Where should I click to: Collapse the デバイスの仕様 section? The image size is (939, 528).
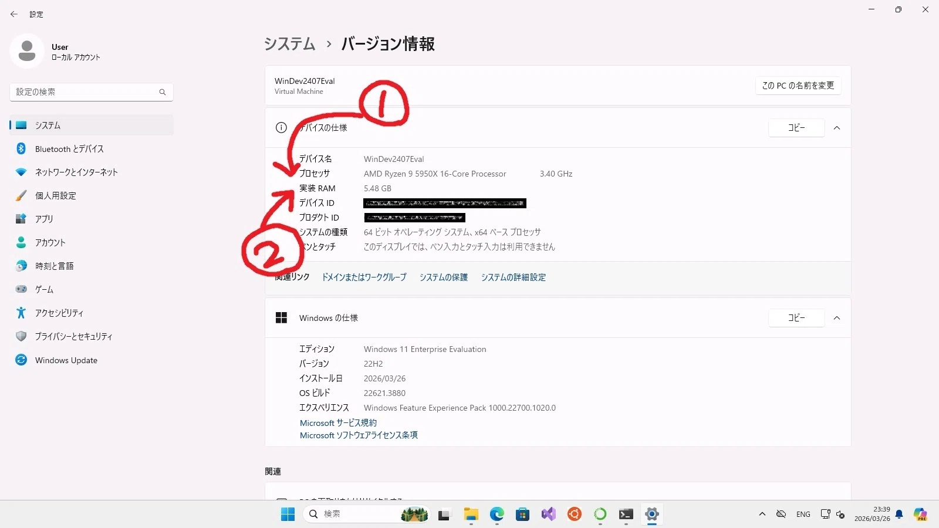coord(837,128)
